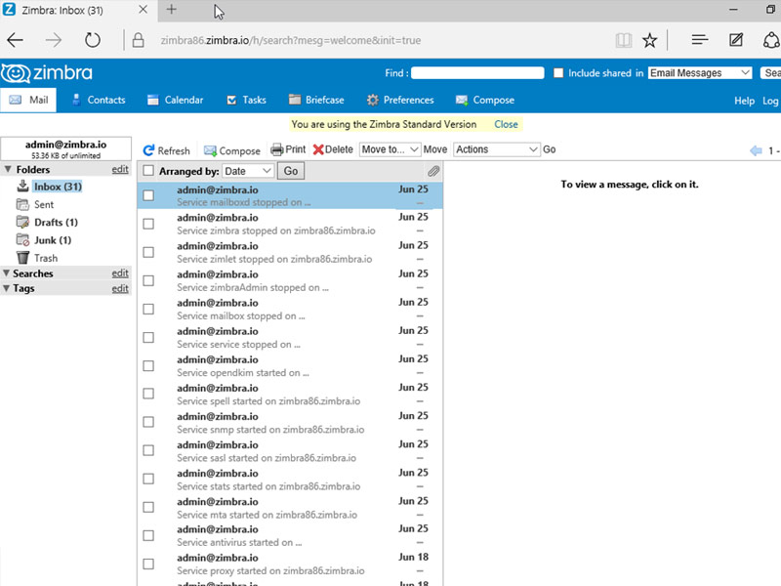Open the Actions dropdown
Screen dimensions: 781x586
click(x=497, y=149)
